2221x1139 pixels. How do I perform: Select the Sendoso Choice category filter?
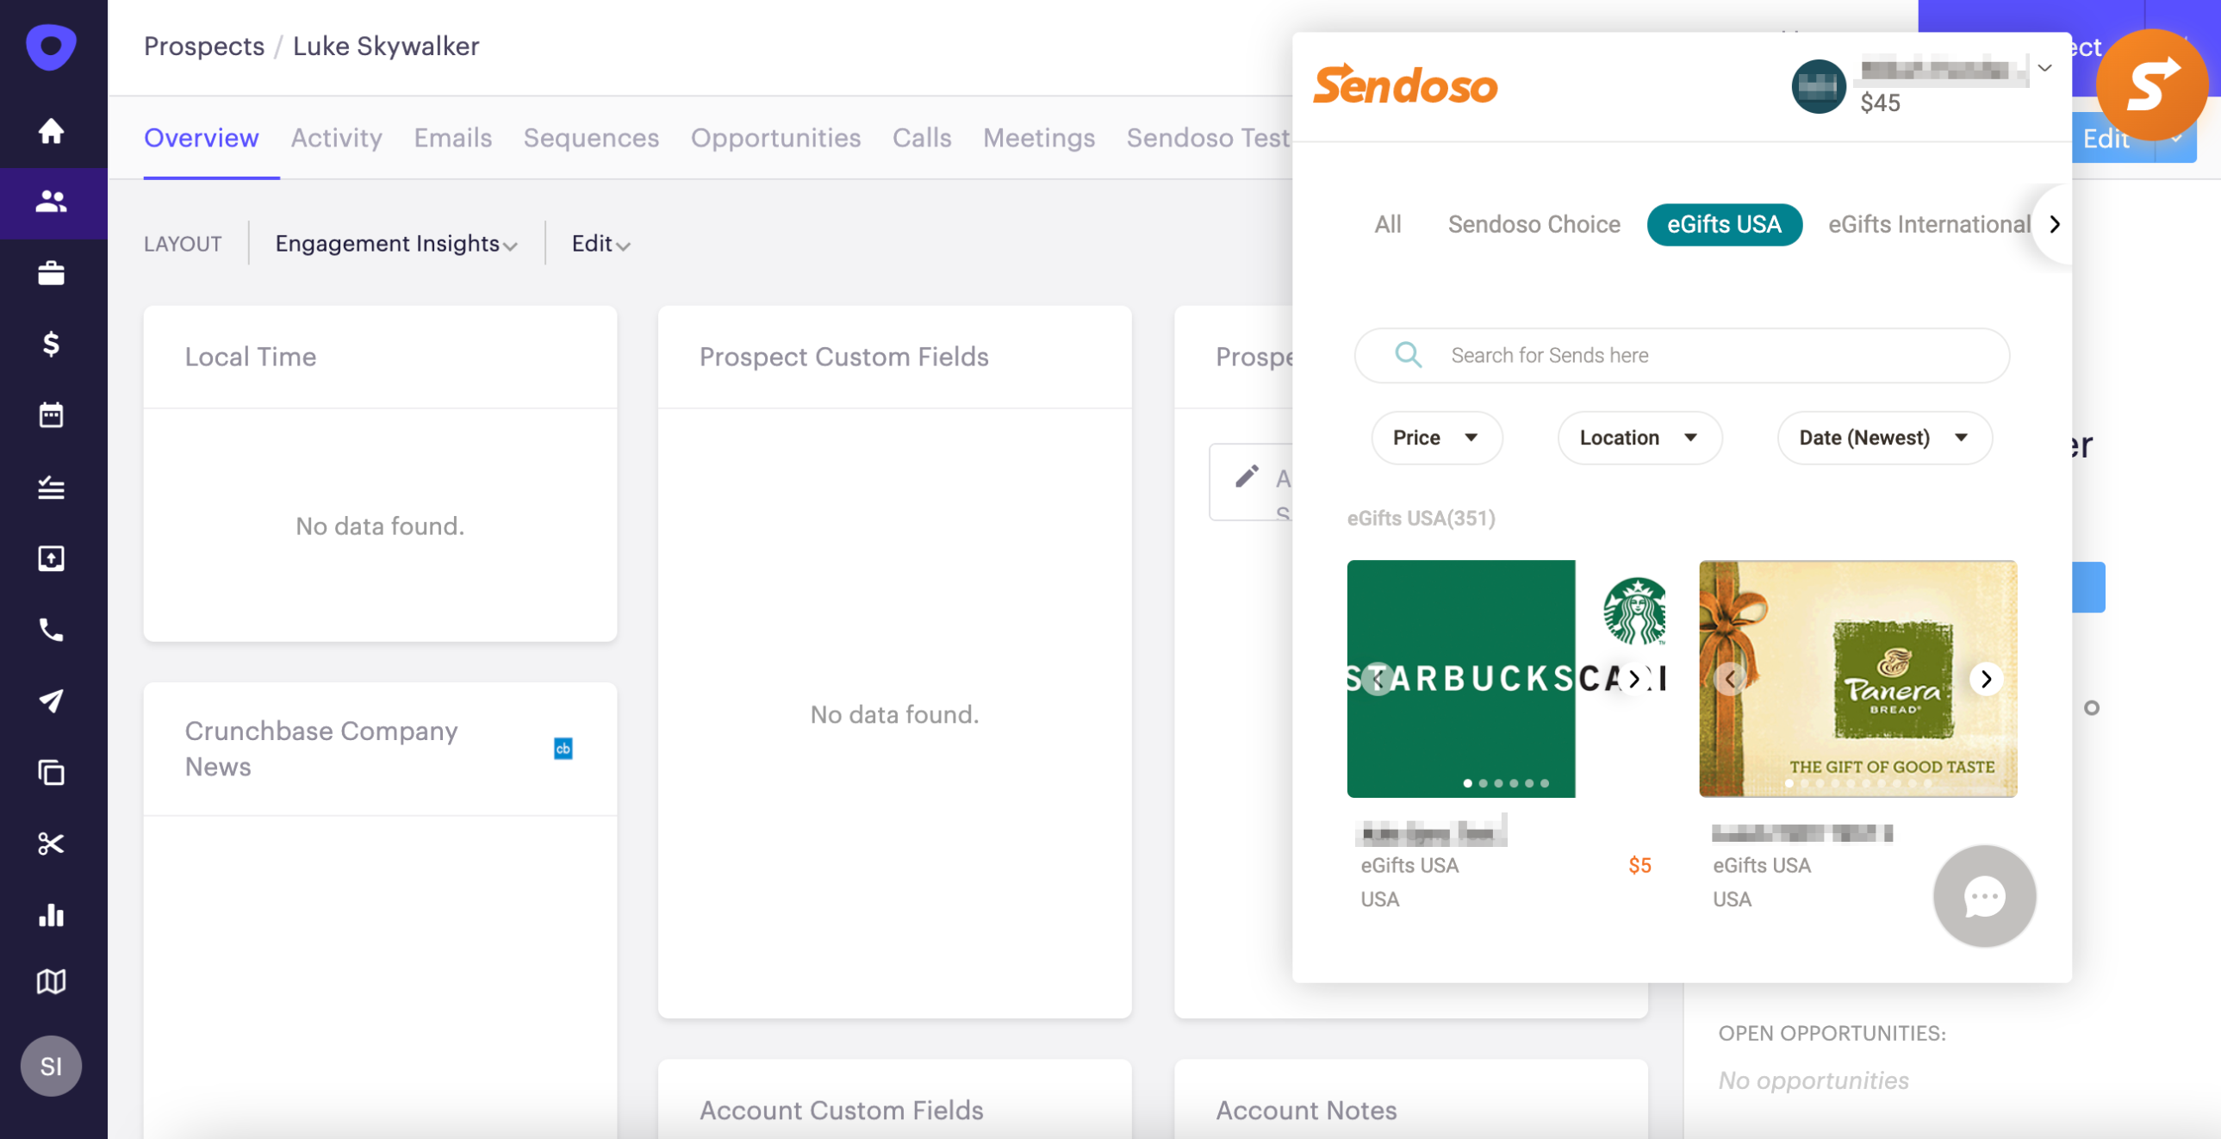pyautogui.click(x=1533, y=224)
